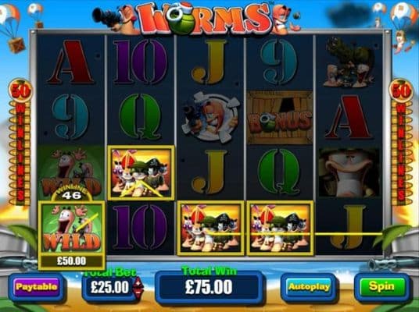Click the green Spin button

(x=381, y=286)
